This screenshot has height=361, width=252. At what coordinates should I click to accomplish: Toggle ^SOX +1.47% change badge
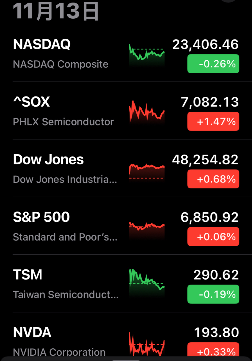213,121
